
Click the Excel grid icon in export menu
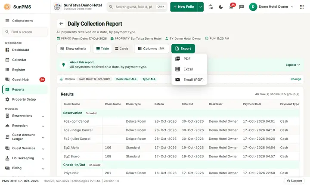click(177, 69)
